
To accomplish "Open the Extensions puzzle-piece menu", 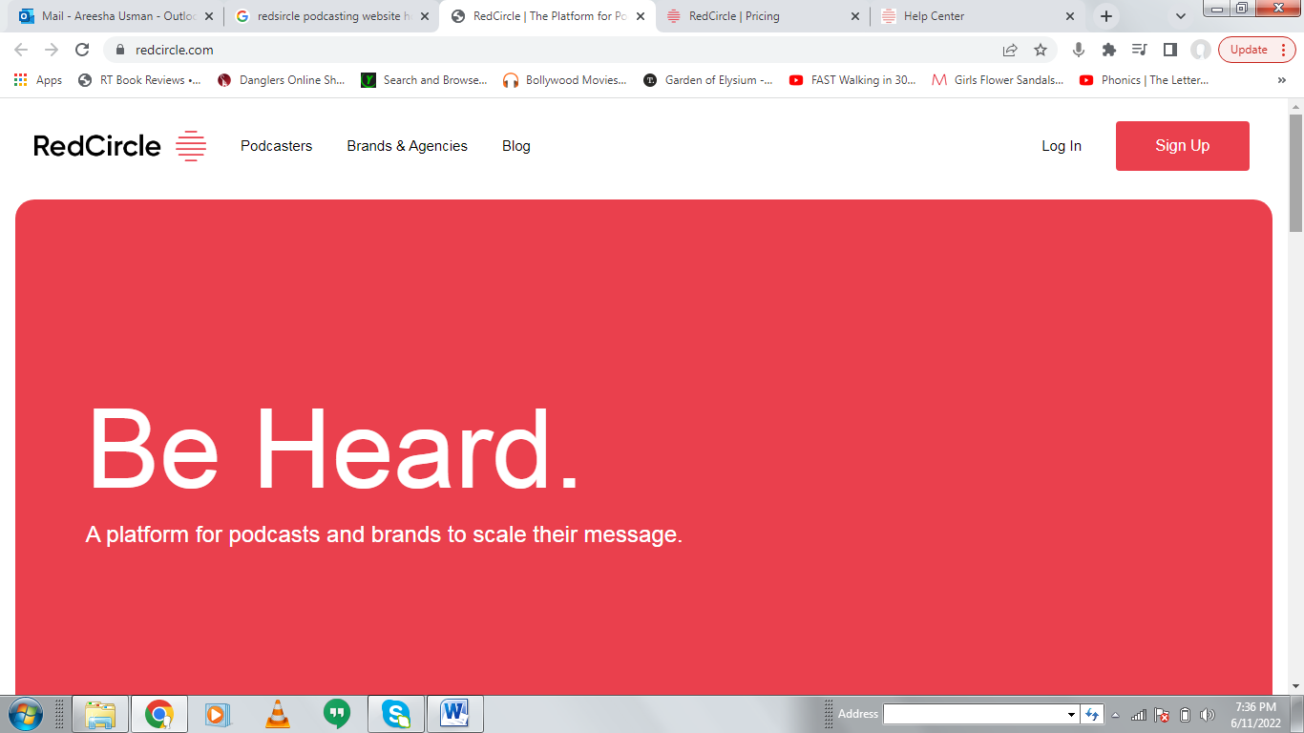I will click(x=1109, y=50).
